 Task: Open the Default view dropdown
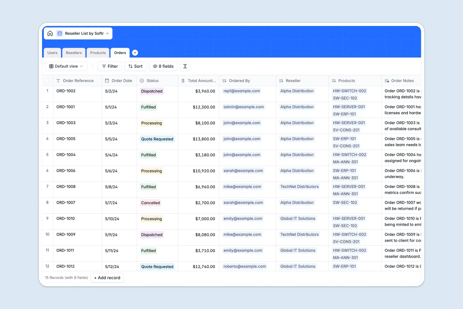(66, 66)
